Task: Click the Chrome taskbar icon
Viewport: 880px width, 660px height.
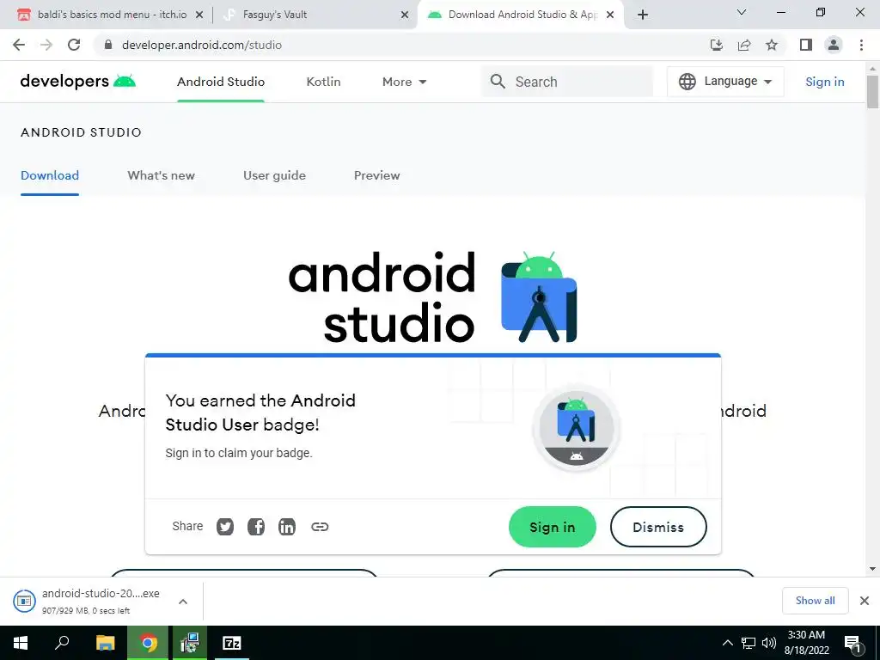Action: tap(148, 643)
